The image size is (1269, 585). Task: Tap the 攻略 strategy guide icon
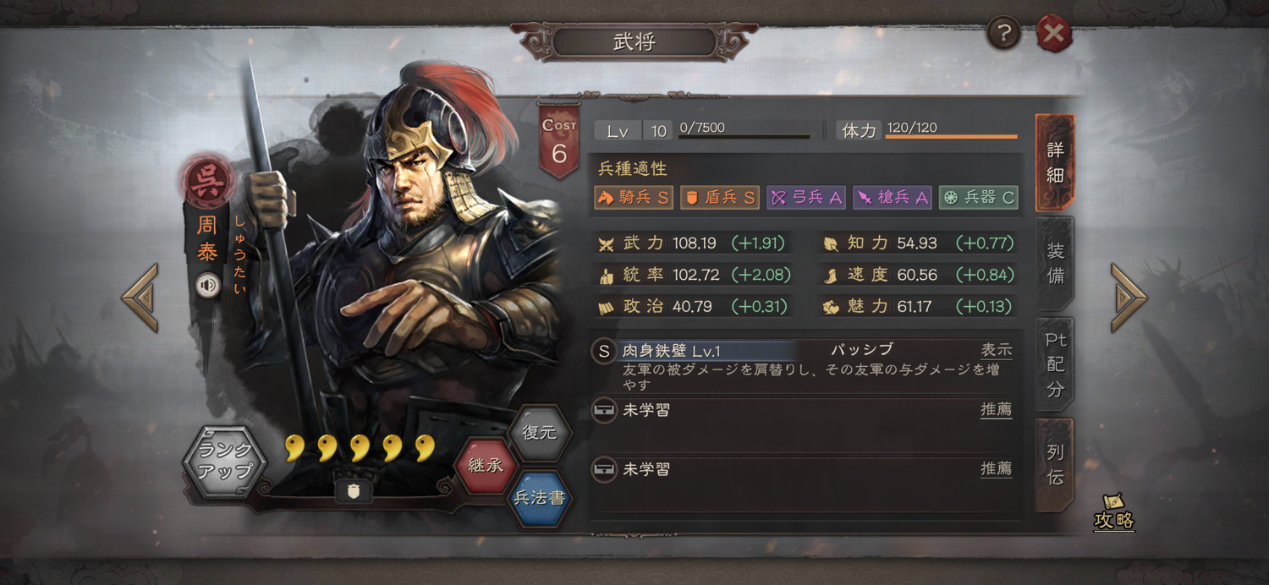tap(1113, 512)
